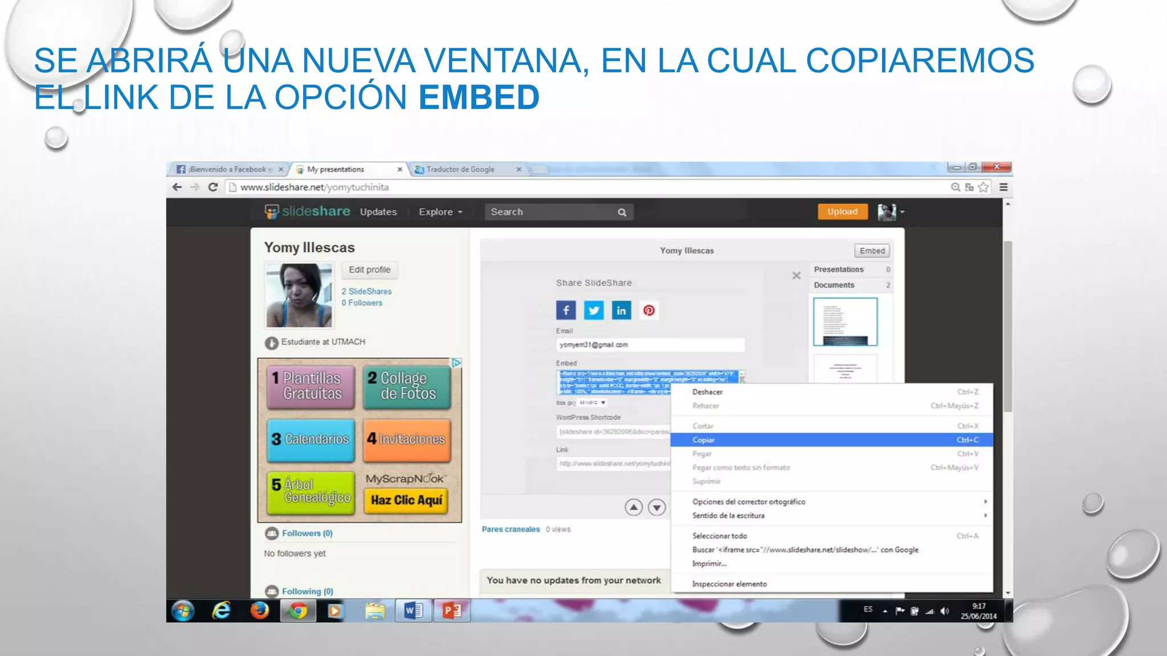Click the translate icon in address bar

969,187
